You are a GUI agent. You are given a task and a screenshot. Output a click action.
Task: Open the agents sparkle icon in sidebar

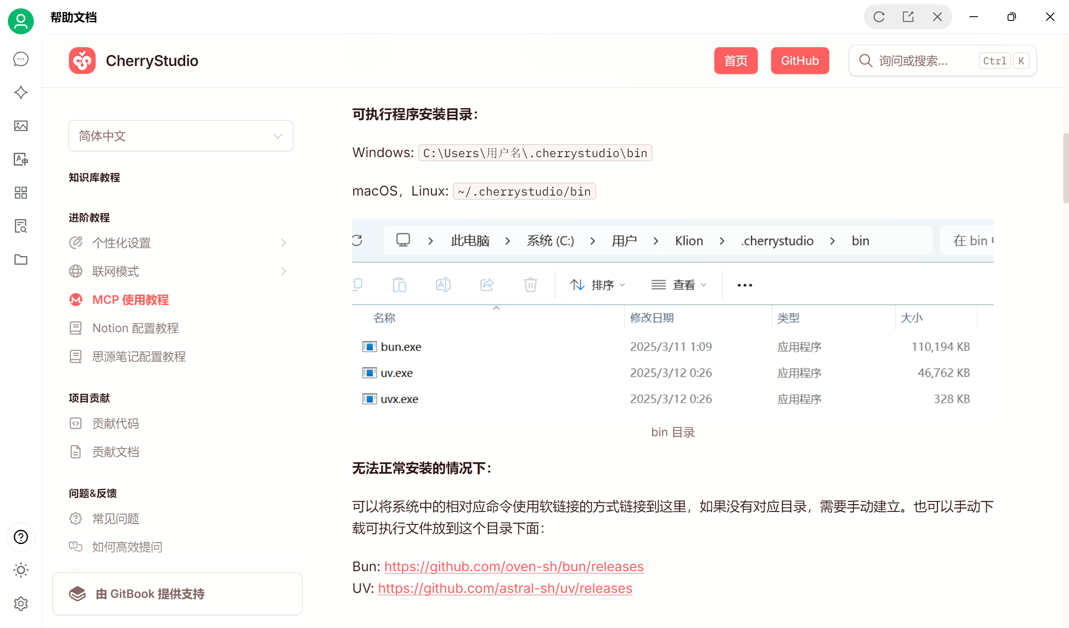pos(21,92)
